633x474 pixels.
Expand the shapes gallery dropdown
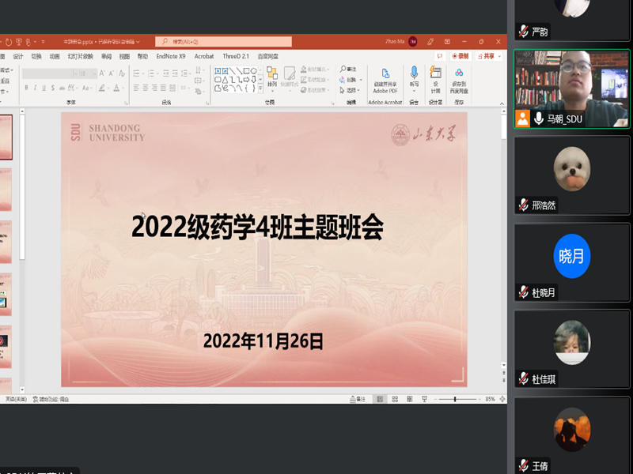pos(260,88)
